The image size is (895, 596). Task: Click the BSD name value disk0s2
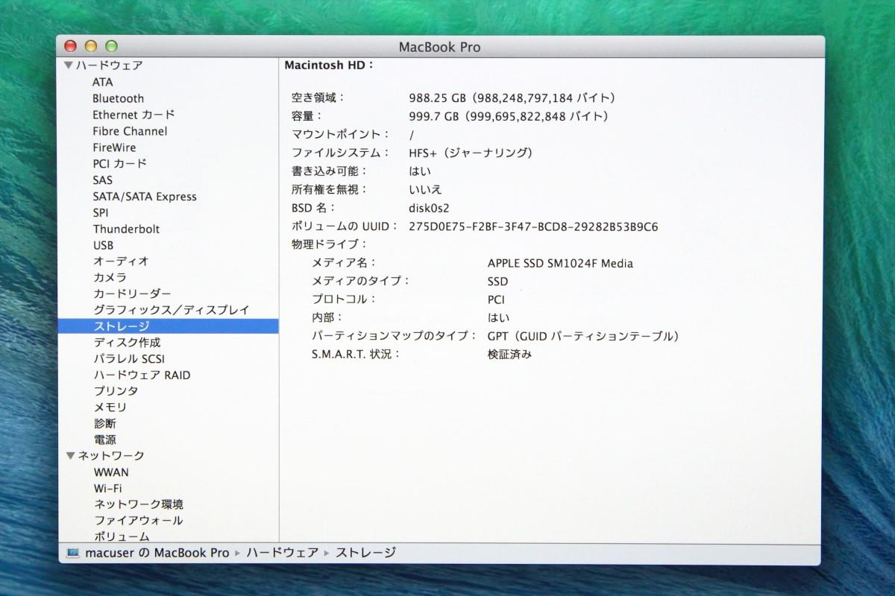(x=429, y=208)
